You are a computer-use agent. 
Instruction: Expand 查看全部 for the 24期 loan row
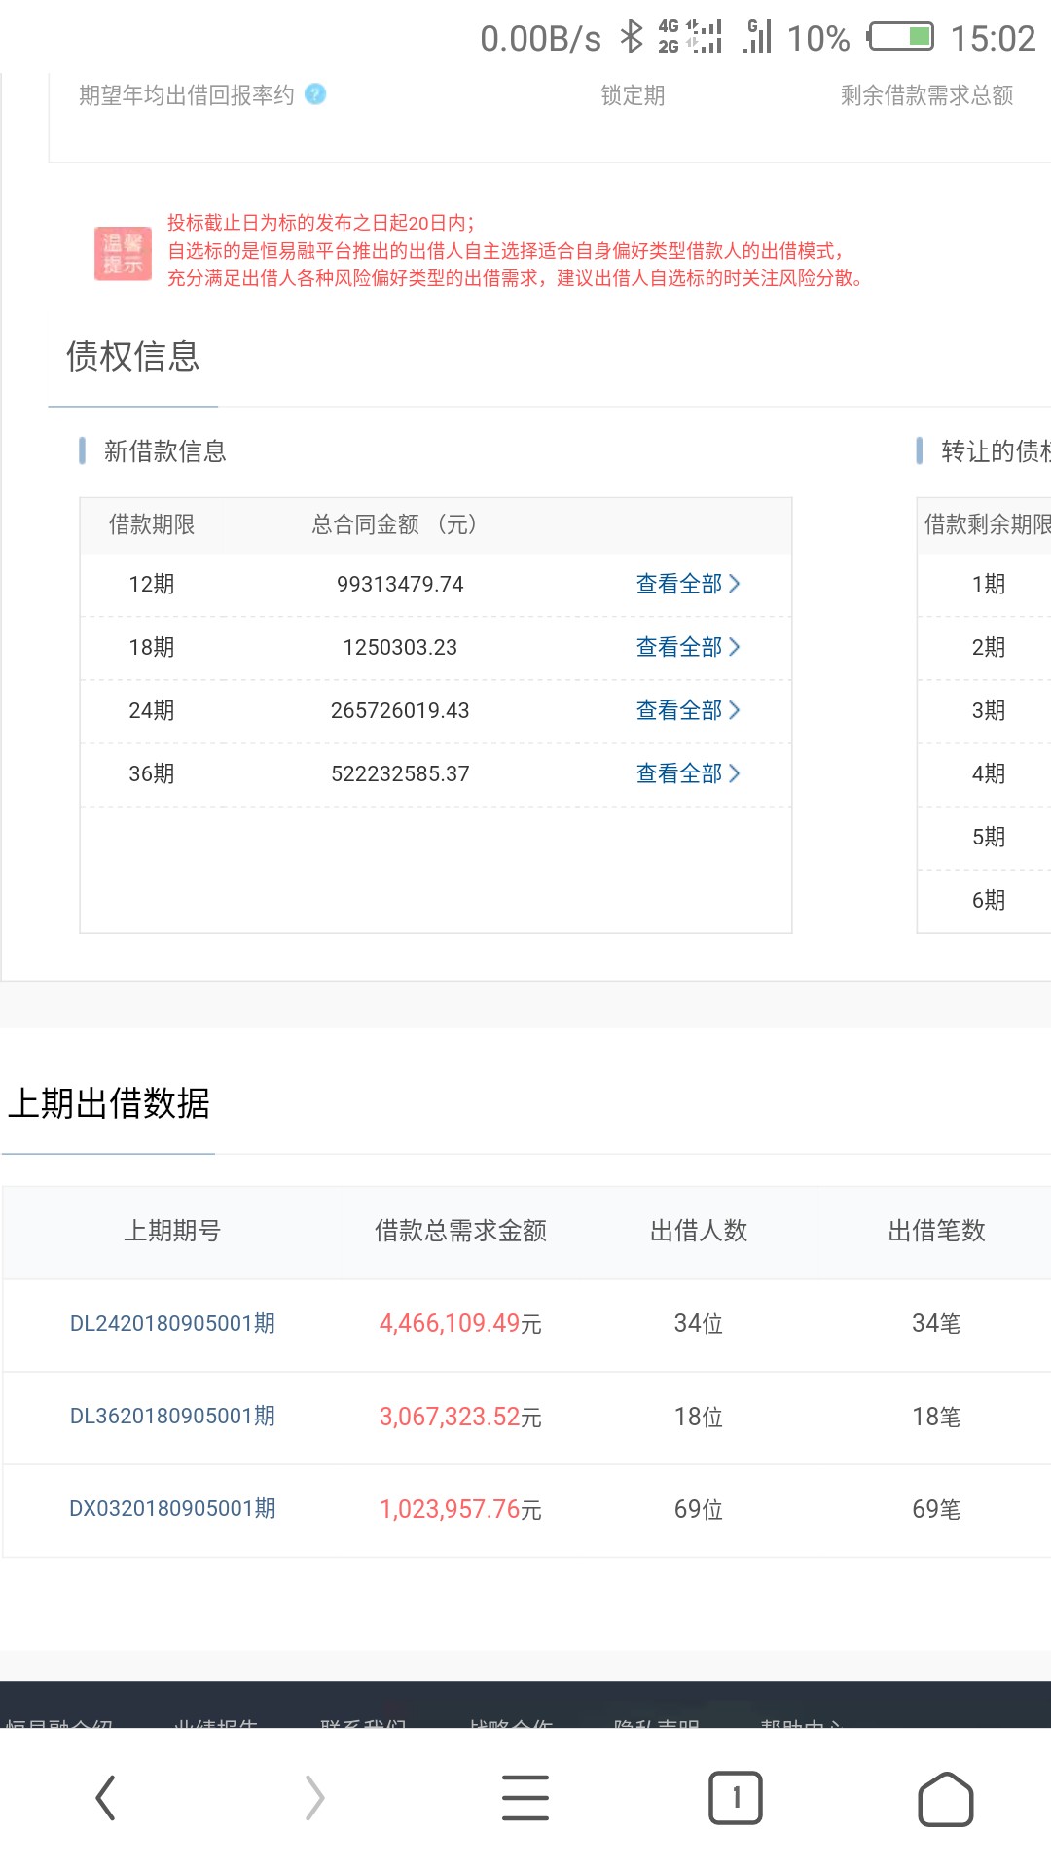[x=687, y=710]
